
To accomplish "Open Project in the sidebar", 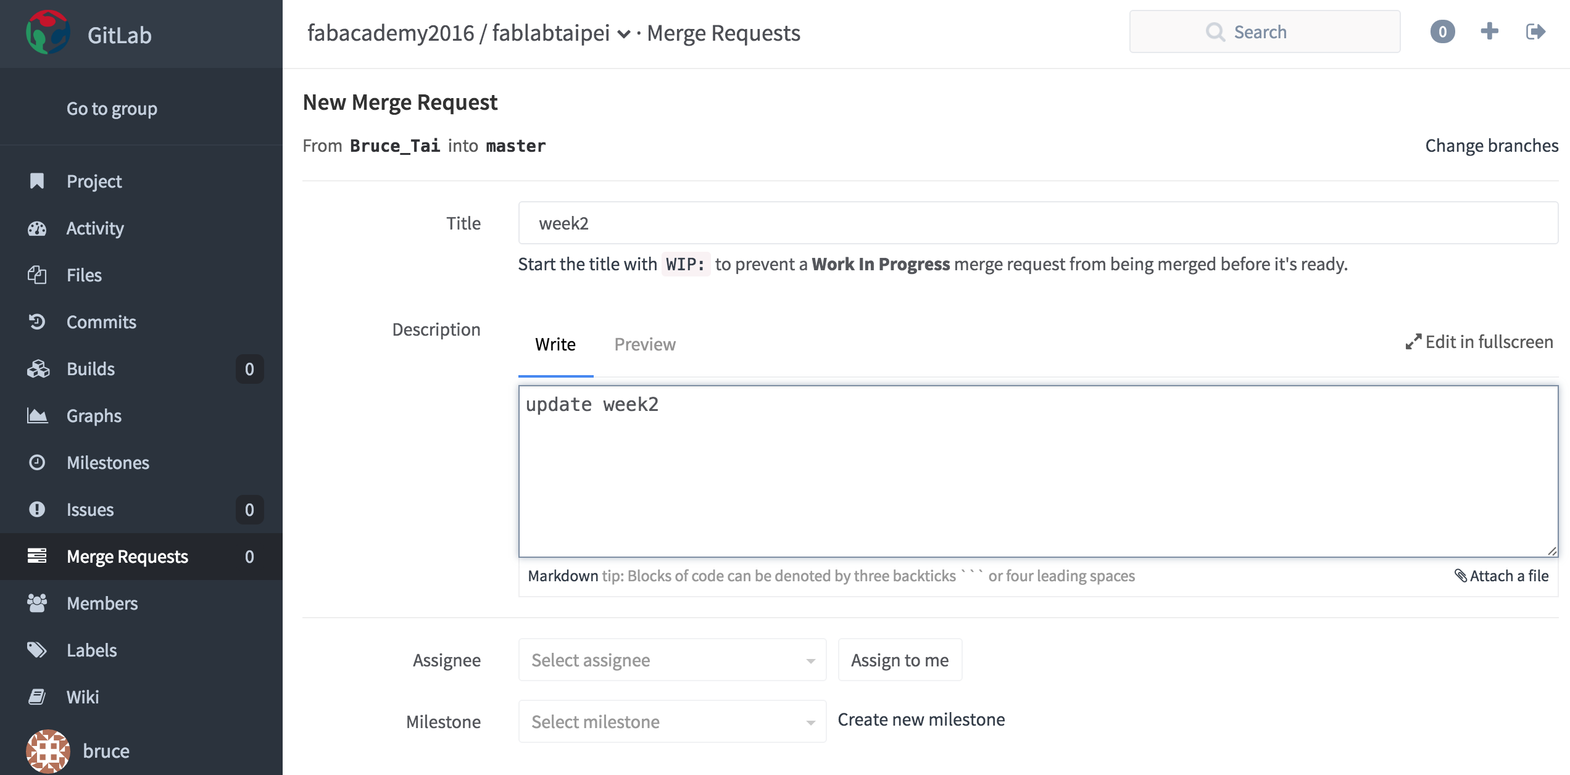I will [x=141, y=181].
